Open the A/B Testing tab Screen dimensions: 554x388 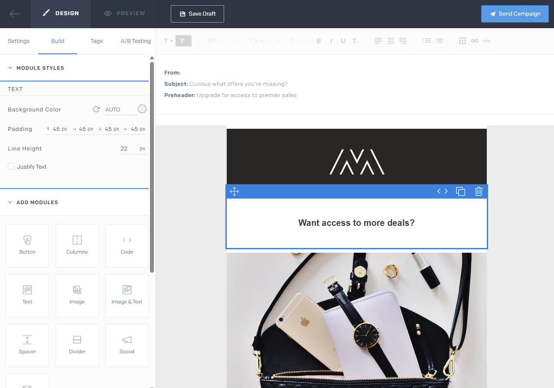click(x=136, y=41)
